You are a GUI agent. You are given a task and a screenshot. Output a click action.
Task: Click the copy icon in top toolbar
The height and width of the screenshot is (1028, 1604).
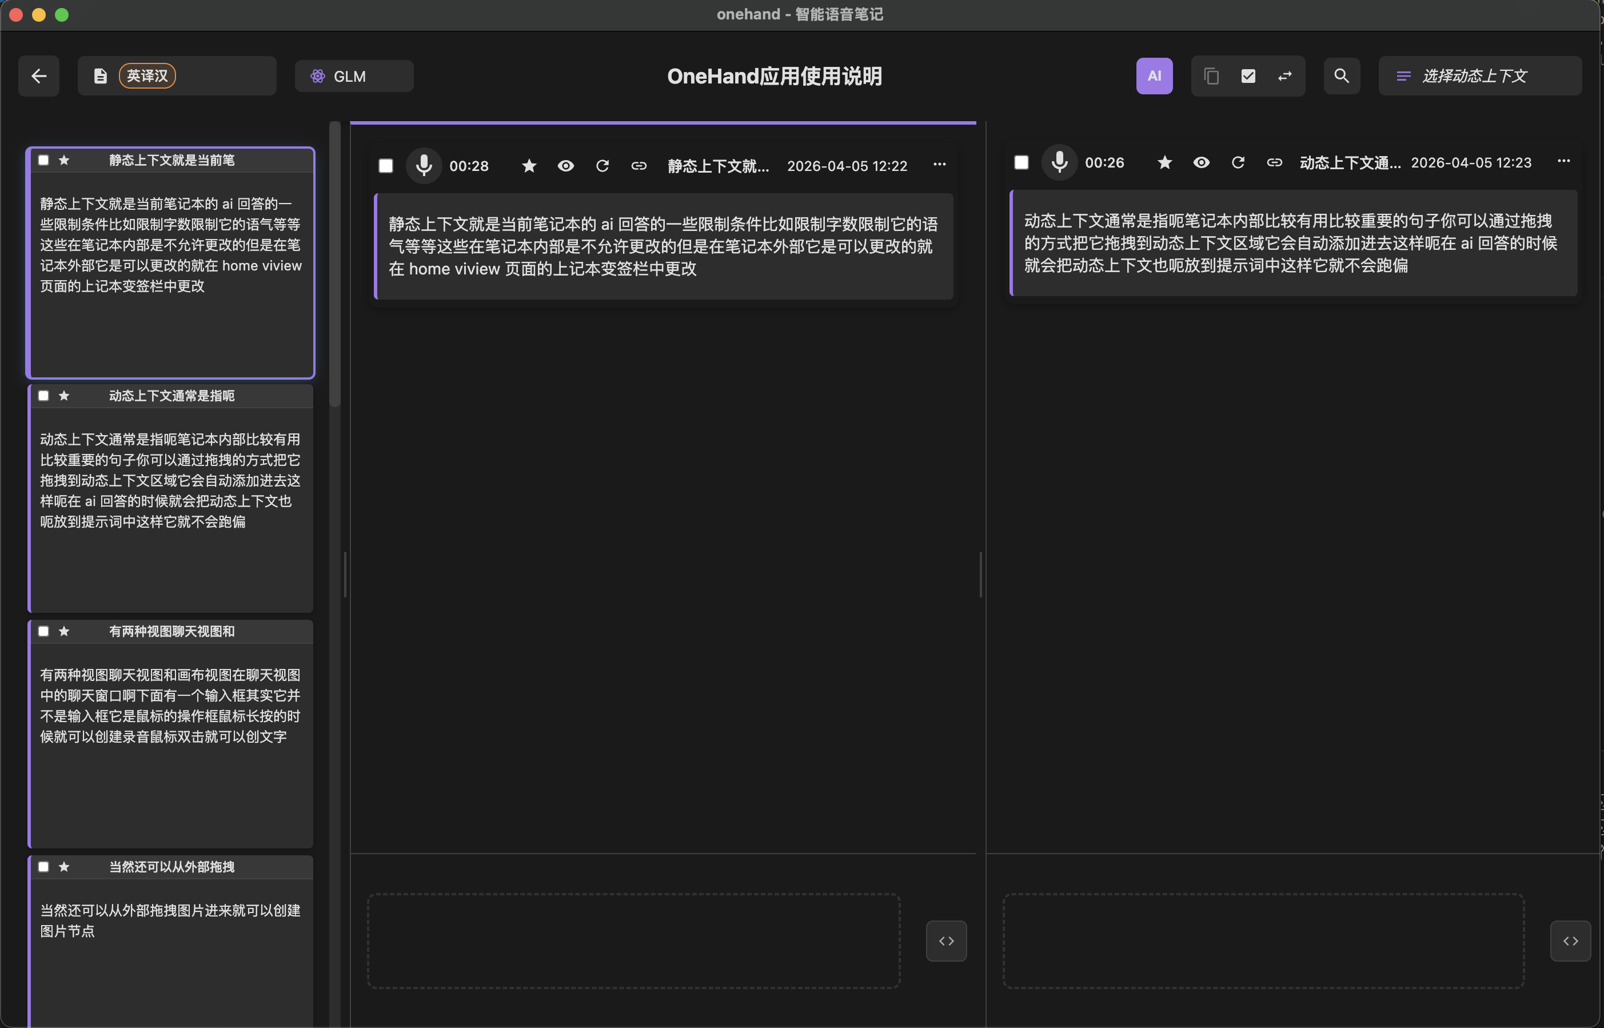1212,76
